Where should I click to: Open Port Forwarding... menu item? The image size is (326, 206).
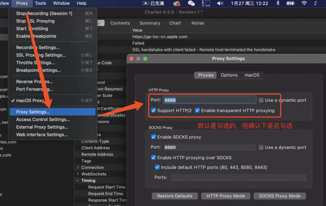pos(52,89)
